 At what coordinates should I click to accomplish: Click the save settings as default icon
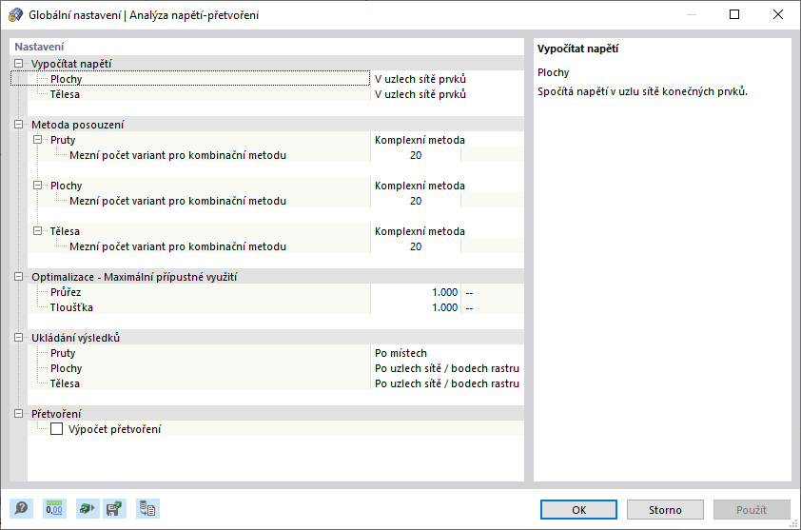pos(114,509)
